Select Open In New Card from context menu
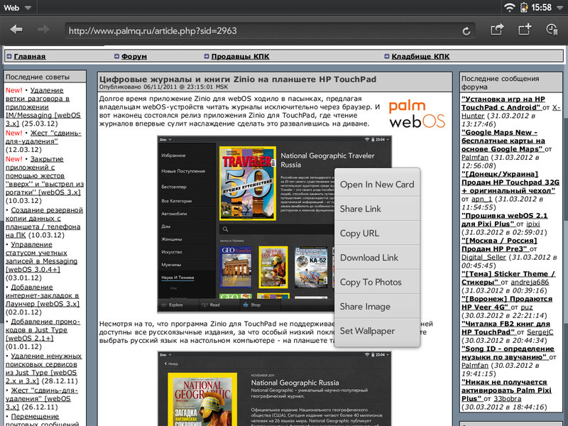 point(377,185)
